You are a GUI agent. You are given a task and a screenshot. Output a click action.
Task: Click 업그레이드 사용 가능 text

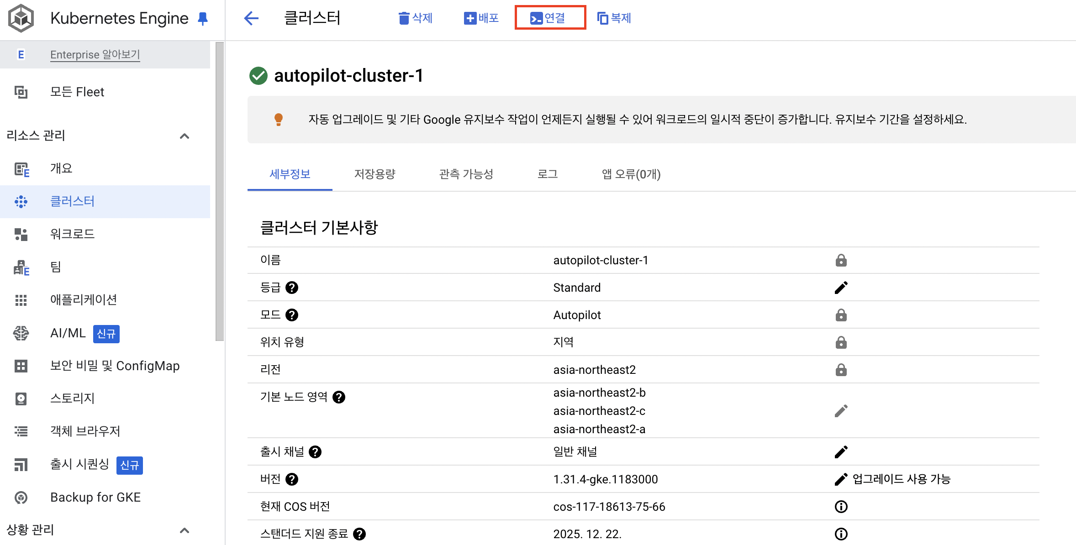[x=902, y=479]
